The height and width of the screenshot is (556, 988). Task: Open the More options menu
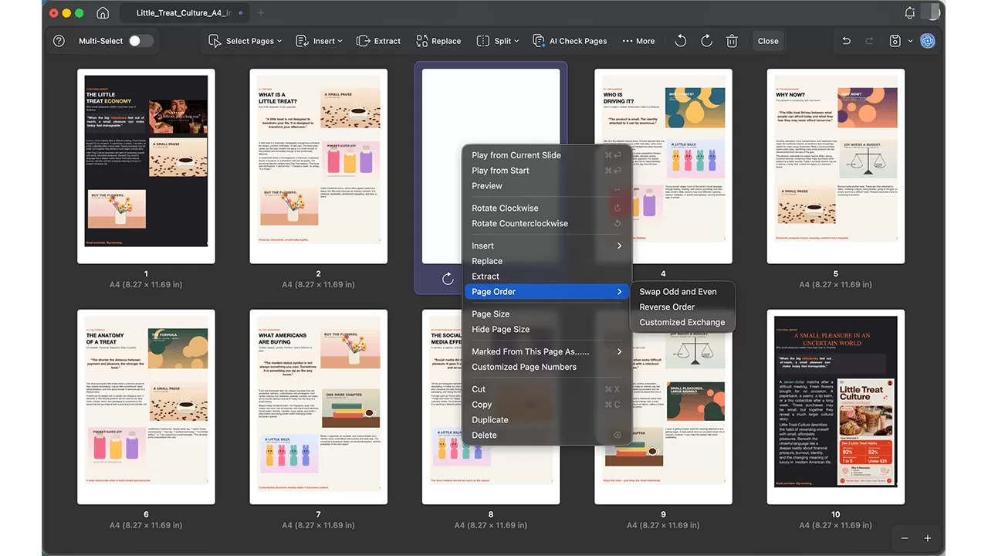click(x=638, y=41)
